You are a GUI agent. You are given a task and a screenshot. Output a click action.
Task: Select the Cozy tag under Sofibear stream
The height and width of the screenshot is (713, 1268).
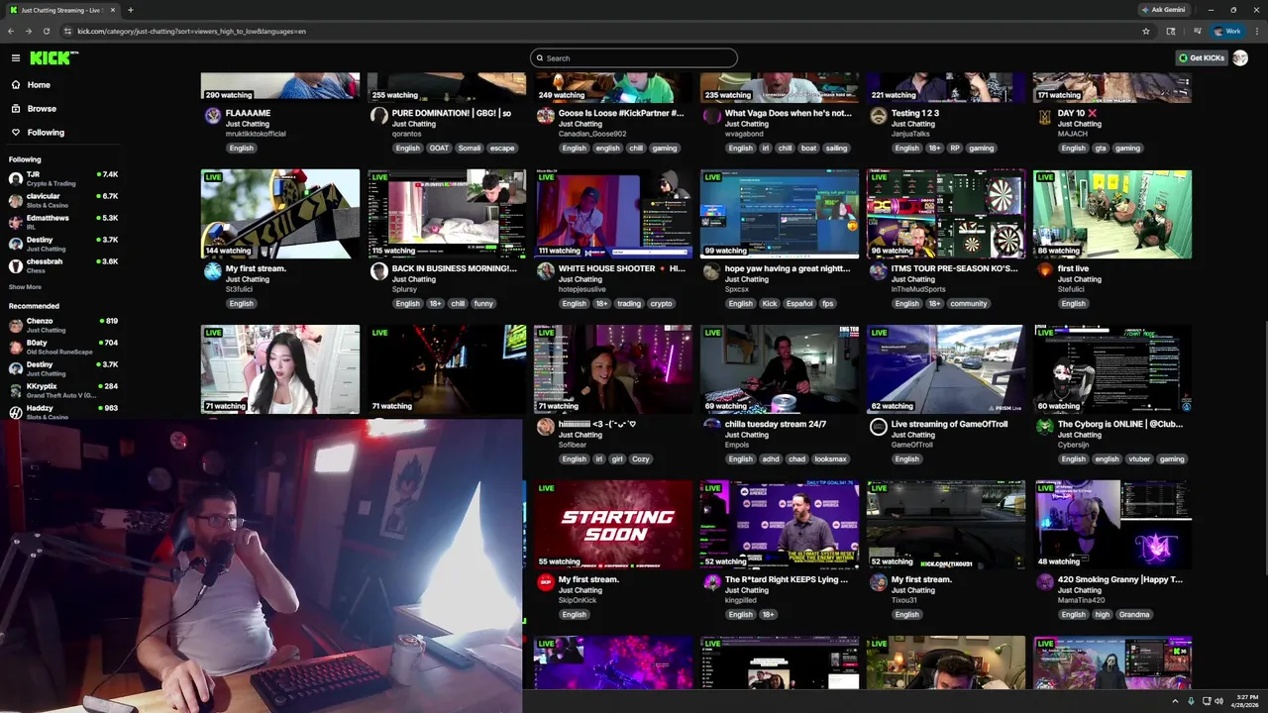tap(641, 459)
